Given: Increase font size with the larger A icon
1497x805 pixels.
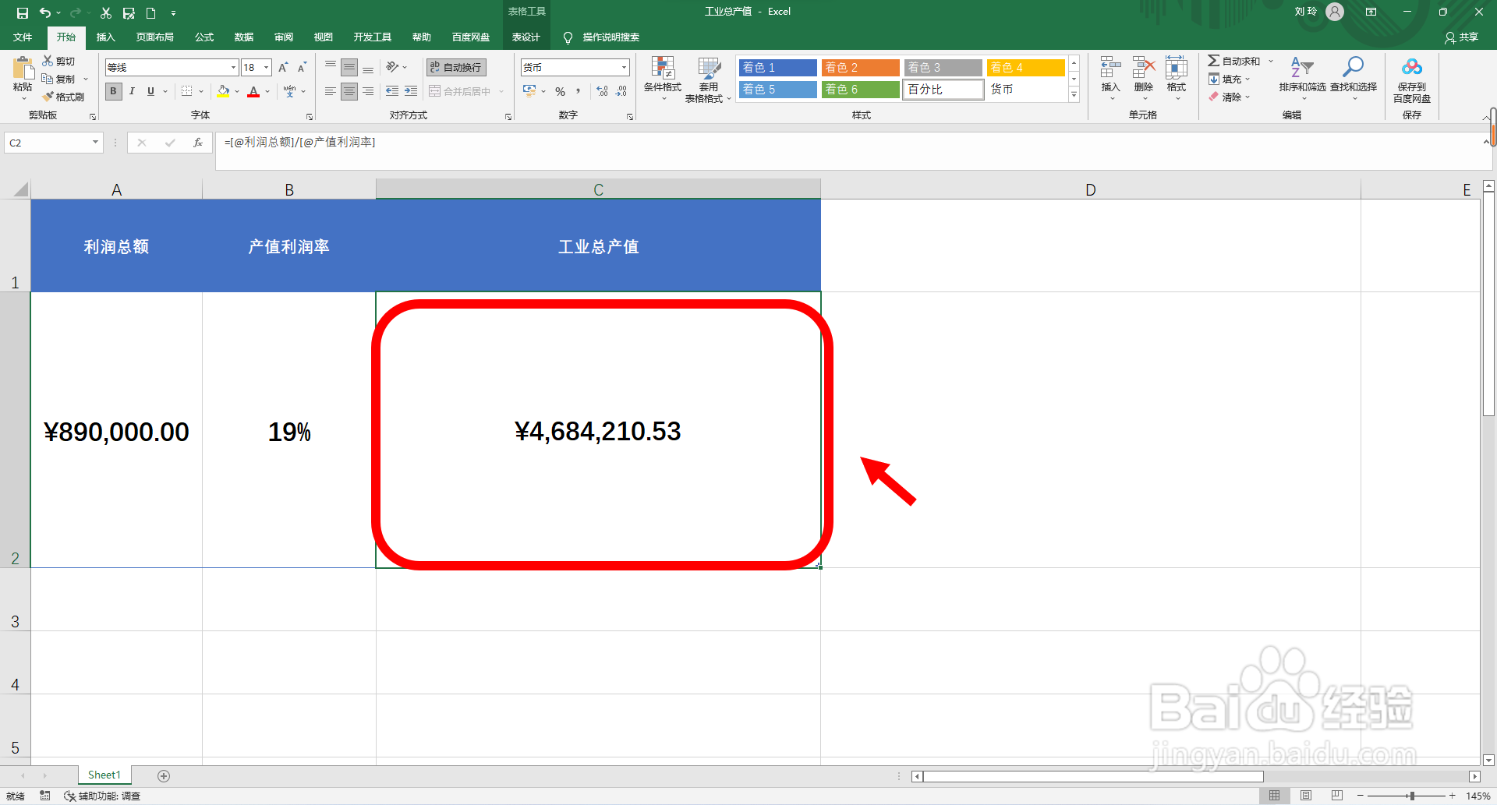Looking at the screenshot, I should click(283, 68).
